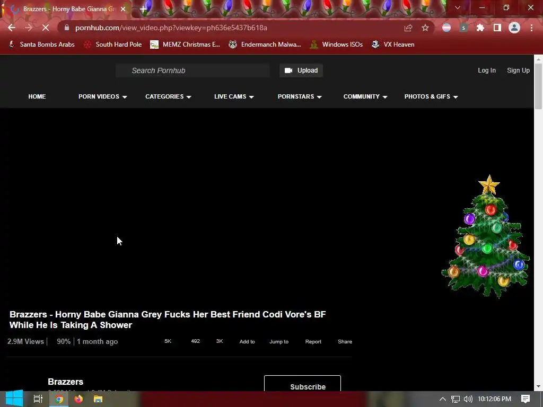Click the Chrome taskbar icon
This screenshot has height=407, width=543.
pos(59,399)
